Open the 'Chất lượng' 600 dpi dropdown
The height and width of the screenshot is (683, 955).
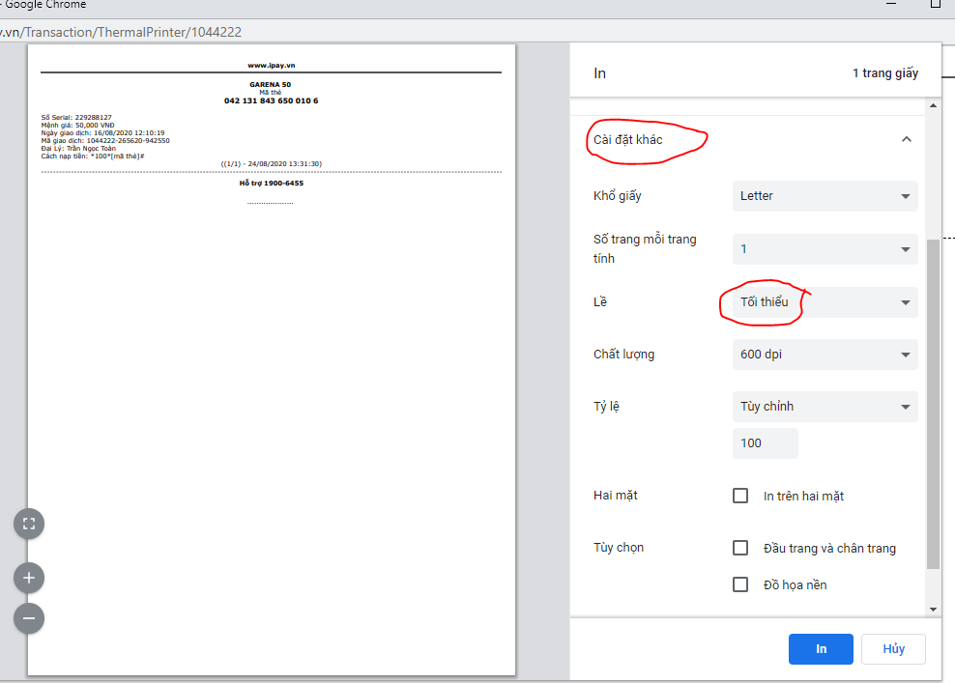(825, 355)
